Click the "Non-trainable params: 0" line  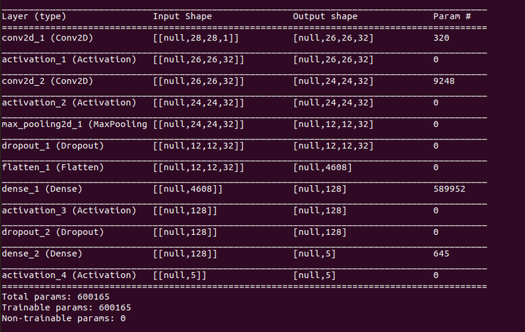tap(64, 318)
